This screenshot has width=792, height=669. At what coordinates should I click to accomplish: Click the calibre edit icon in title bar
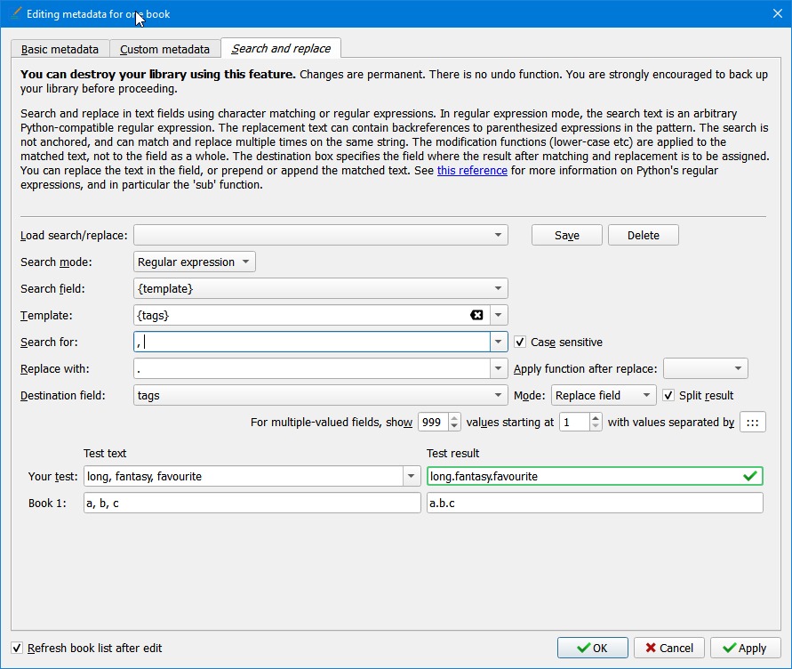click(14, 13)
